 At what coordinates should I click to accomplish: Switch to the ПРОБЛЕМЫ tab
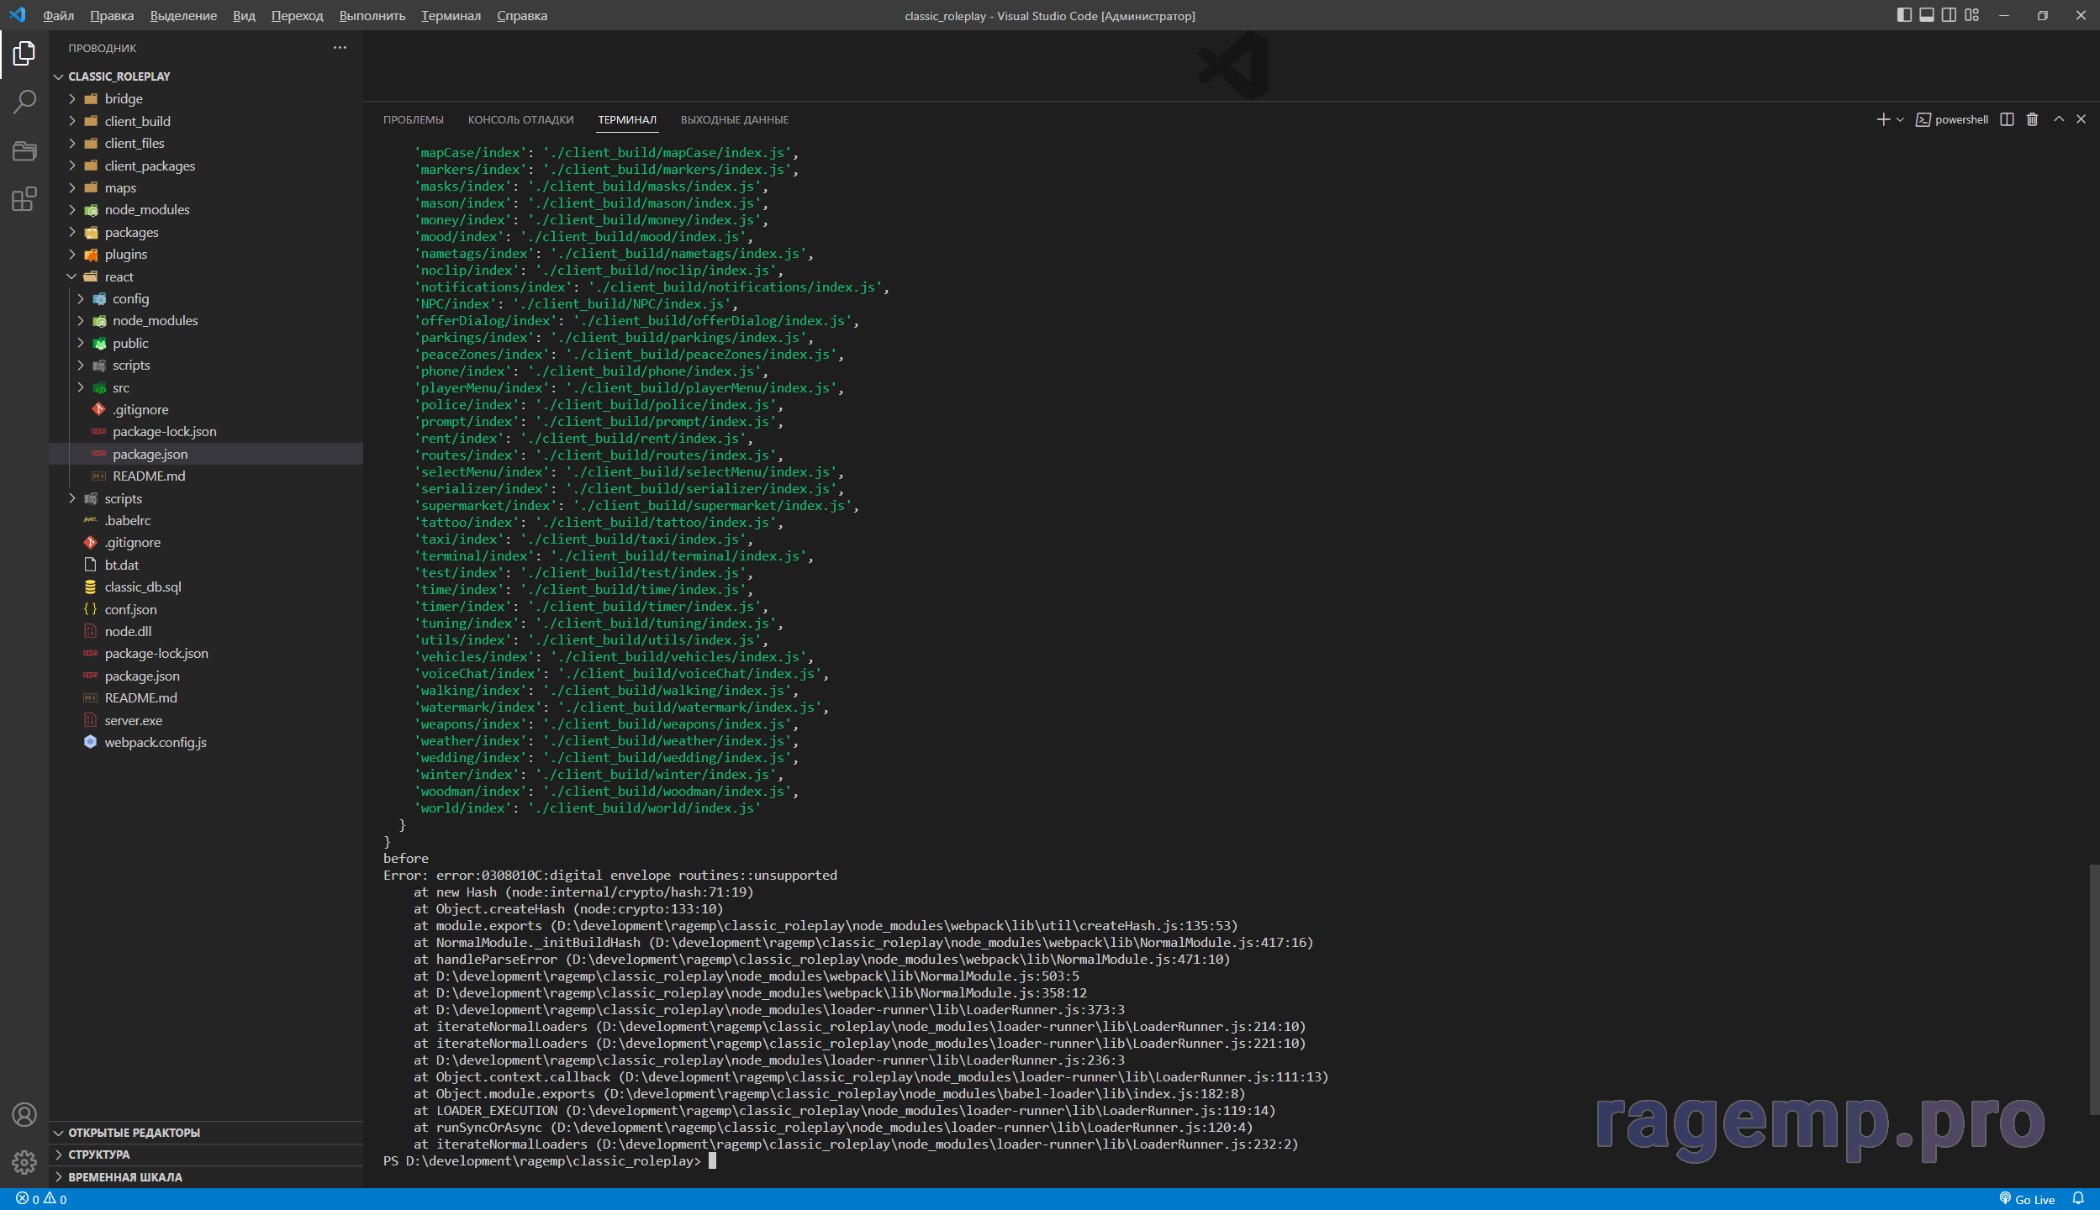[414, 119]
